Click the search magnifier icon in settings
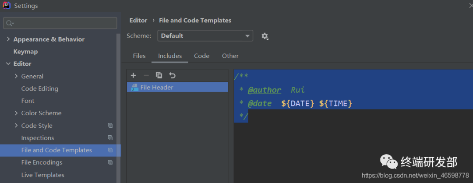 (10, 23)
